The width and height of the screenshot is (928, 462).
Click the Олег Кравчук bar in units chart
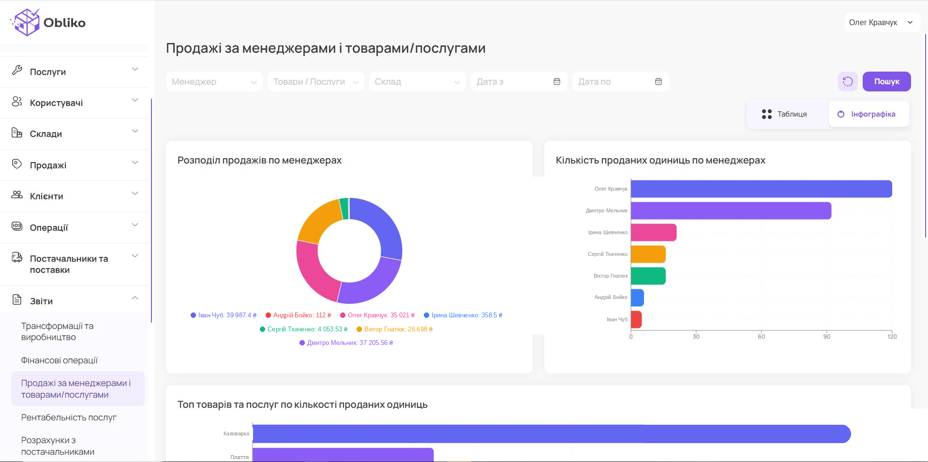(761, 189)
